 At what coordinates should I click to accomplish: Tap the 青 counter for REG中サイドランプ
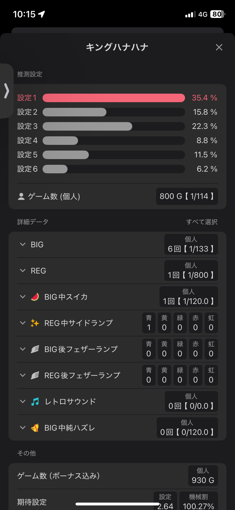[149, 323]
